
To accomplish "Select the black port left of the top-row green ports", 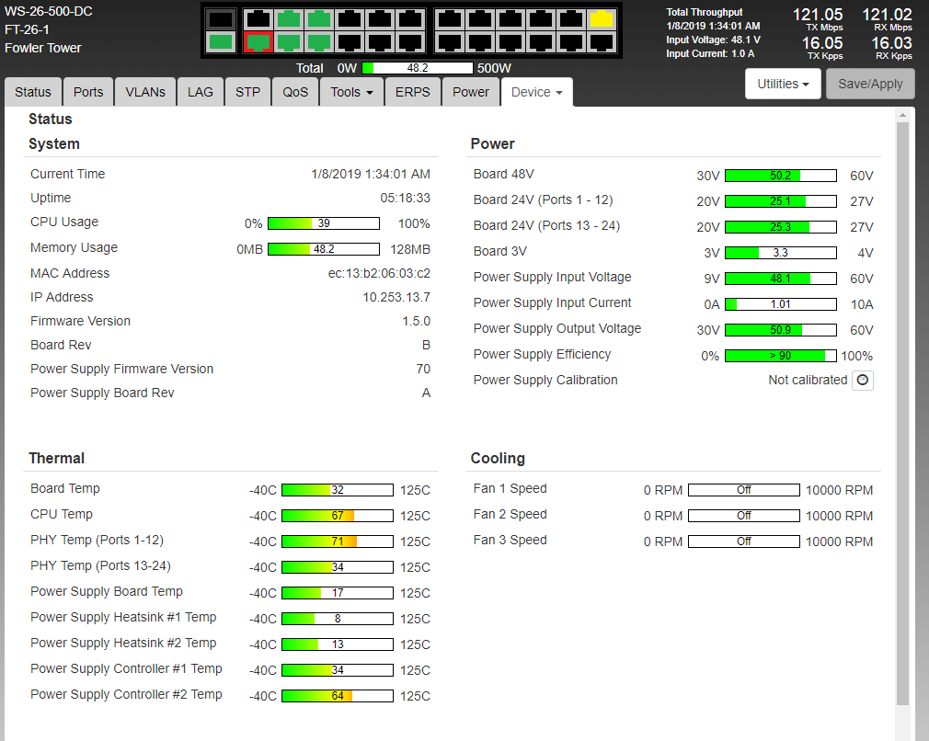I will point(258,19).
